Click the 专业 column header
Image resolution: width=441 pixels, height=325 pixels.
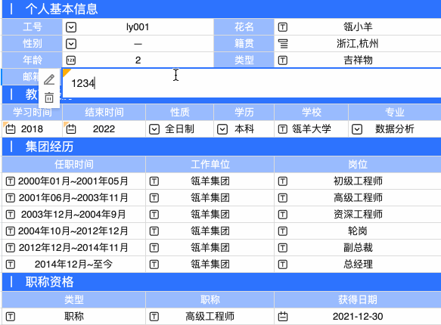(x=395, y=113)
